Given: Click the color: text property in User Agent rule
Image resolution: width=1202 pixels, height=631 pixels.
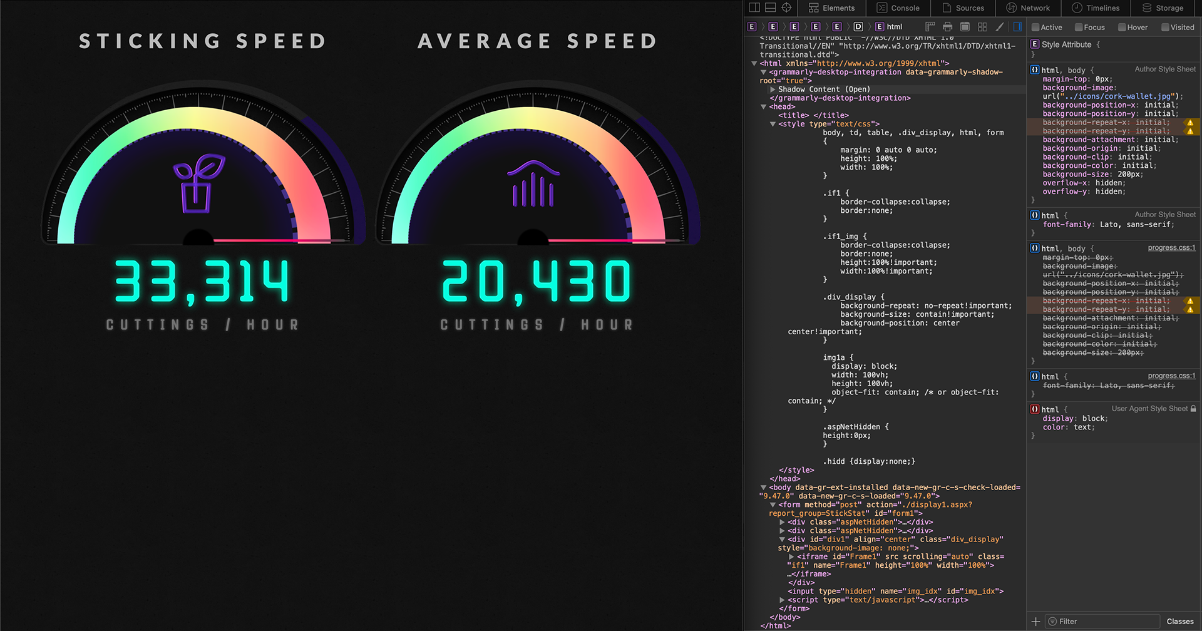Looking at the screenshot, I should tap(1069, 427).
